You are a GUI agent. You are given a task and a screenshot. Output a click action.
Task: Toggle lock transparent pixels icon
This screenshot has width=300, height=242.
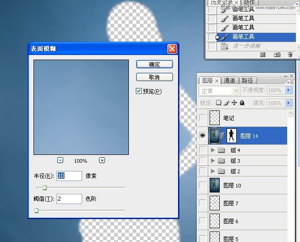[x=218, y=103]
